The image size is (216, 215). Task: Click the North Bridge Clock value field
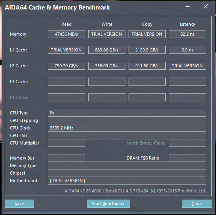(x=188, y=143)
